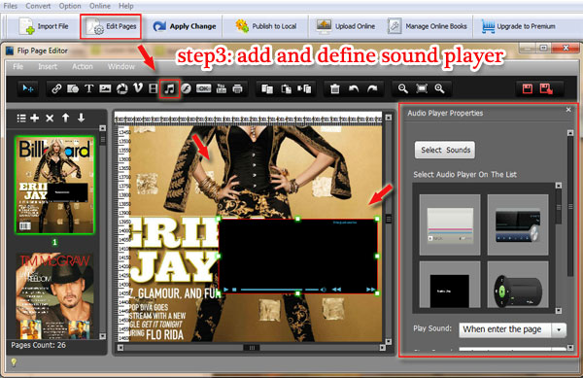This screenshot has height=378, width=583.
Task: Click the Audio Player Properties vertical scrollbar
Action: point(570,206)
